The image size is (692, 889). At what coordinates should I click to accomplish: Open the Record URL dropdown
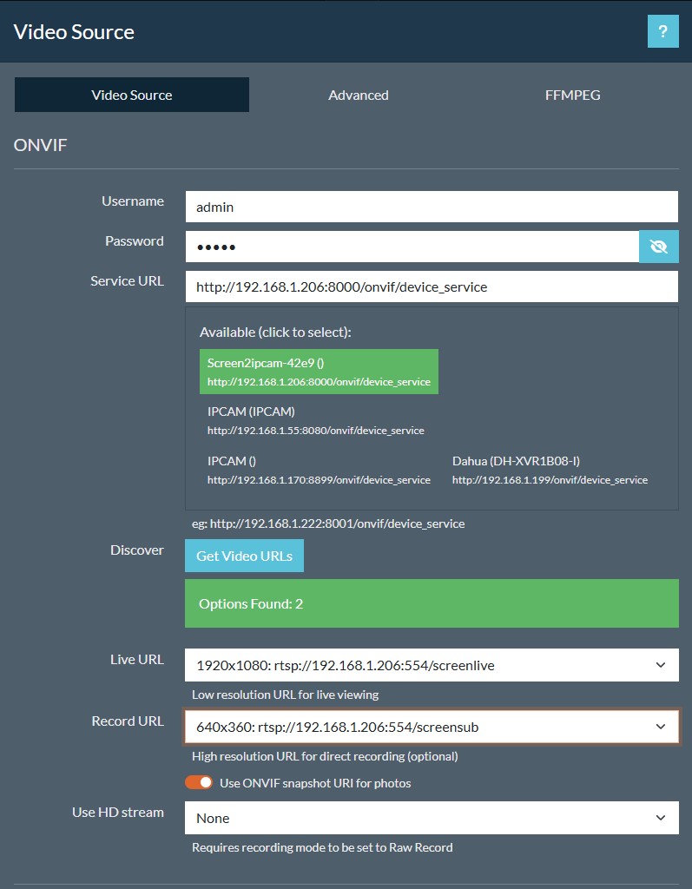(432, 727)
